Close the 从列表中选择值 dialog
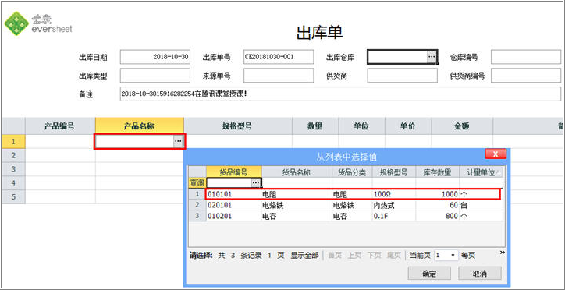This screenshot has height=290, width=565. pyautogui.click(x=496, y=154)
